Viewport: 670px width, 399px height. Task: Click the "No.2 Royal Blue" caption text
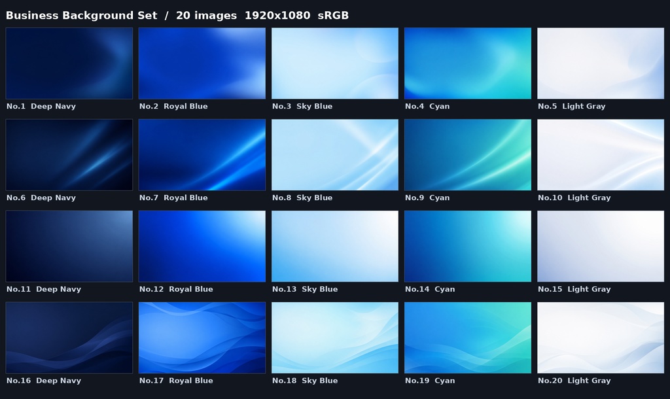(x=173, y=107)
